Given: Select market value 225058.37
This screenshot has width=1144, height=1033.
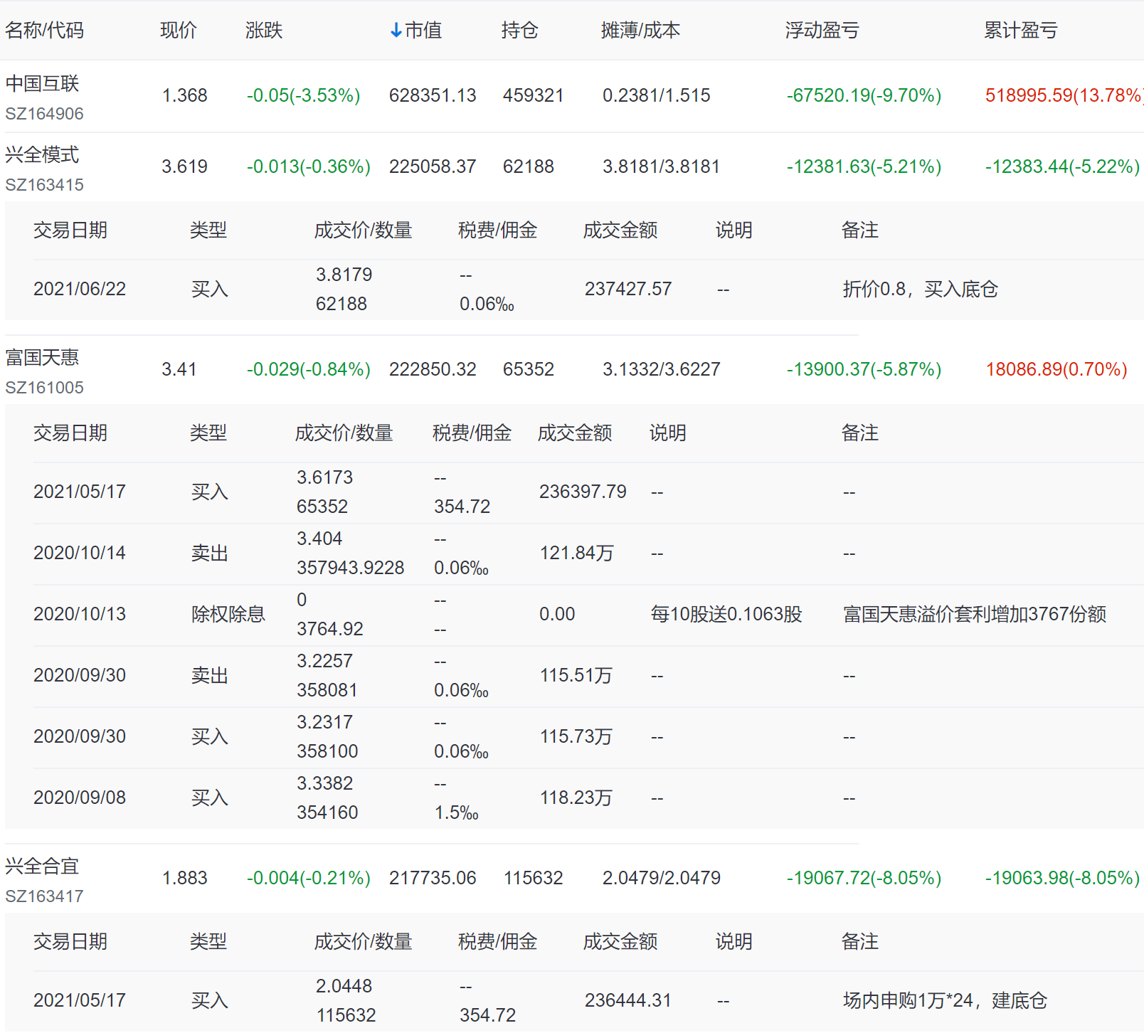Looking at the screenshot, I should point(433,166).
